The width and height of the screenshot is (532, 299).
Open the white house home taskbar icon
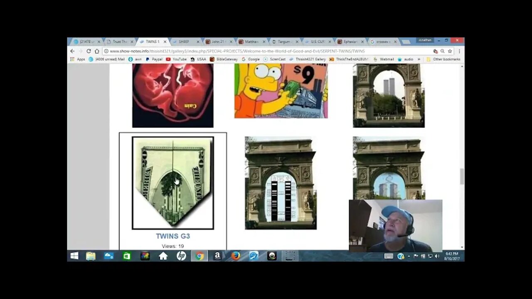pos(163,256)
